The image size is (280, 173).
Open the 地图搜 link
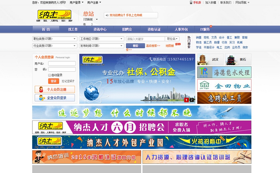click(170, 46)
